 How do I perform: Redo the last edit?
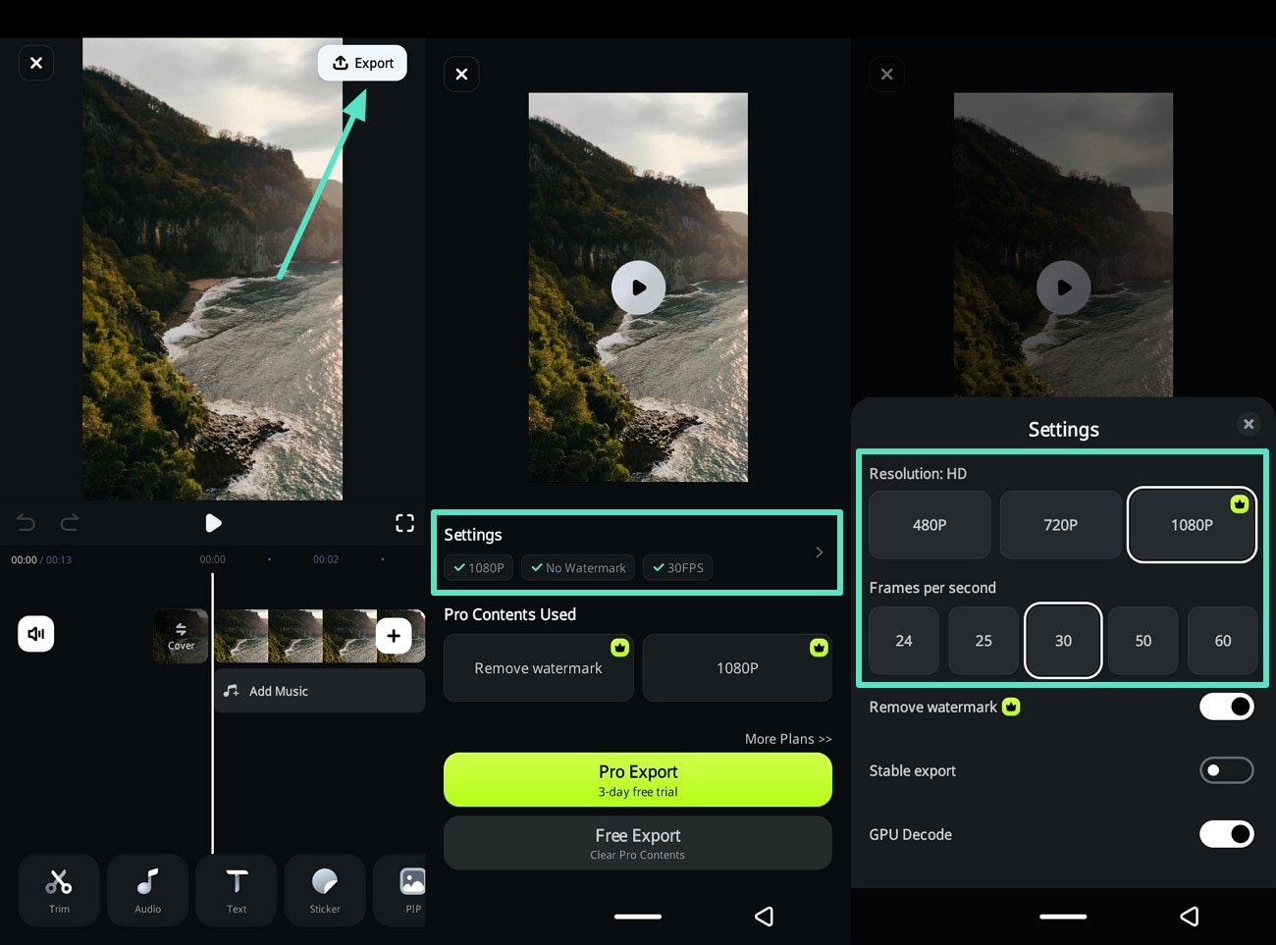pos(70,523)
